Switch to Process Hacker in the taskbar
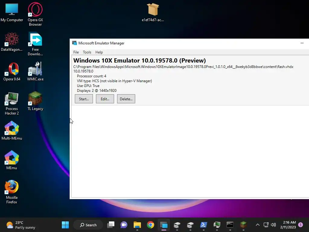The image size is (309, 232). point(217,225)
